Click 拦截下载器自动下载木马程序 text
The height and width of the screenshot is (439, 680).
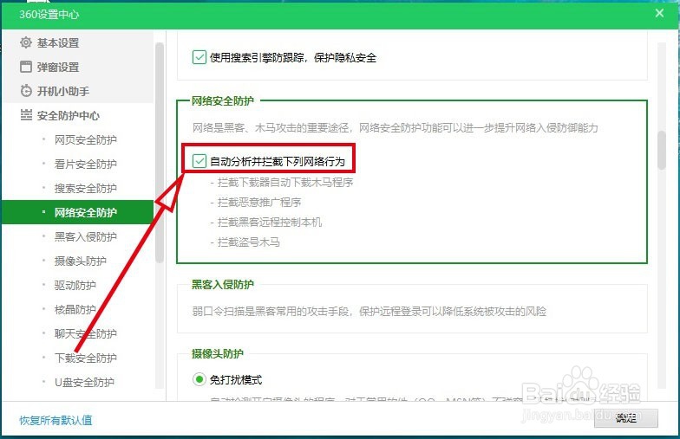tap(284, 182)
